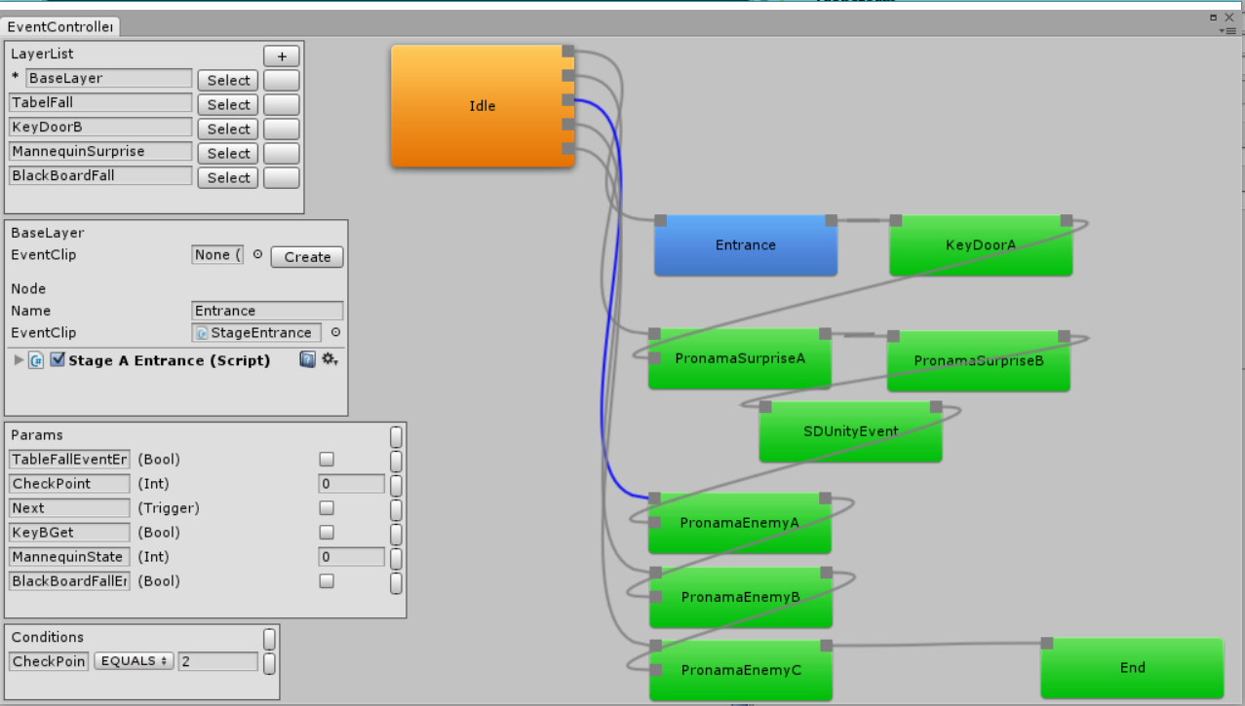Viewport: 1245px width, 706px height.
Task: Click the narrow button on TableFallEvent param row
Action: [x=396, y=461]
